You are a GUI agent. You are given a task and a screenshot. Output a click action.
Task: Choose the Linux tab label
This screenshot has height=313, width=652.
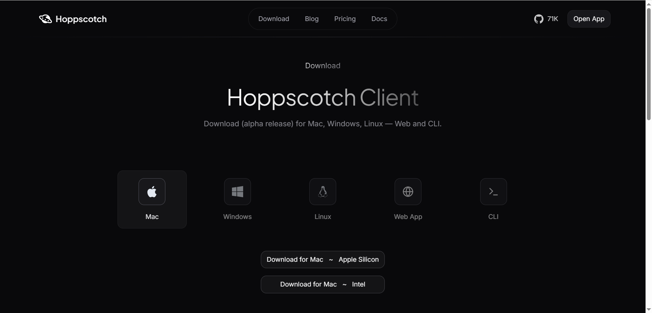tap(323, 217)
